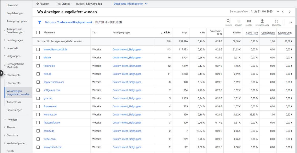
Task: Collapse the Placements section in sidebar
Action: point(5,75)
